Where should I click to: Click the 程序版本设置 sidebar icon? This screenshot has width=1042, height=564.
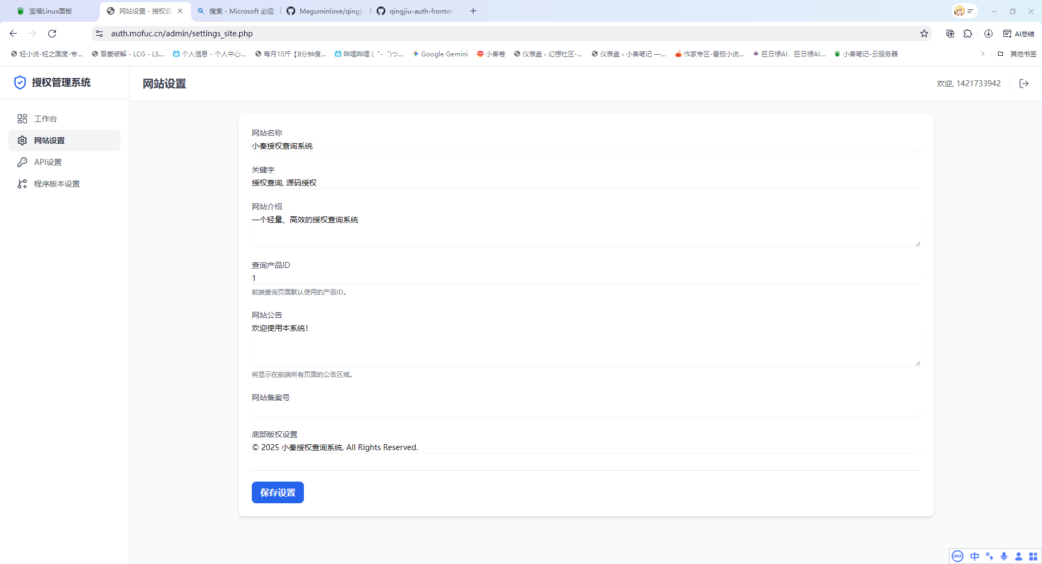[x=22, y=184]
